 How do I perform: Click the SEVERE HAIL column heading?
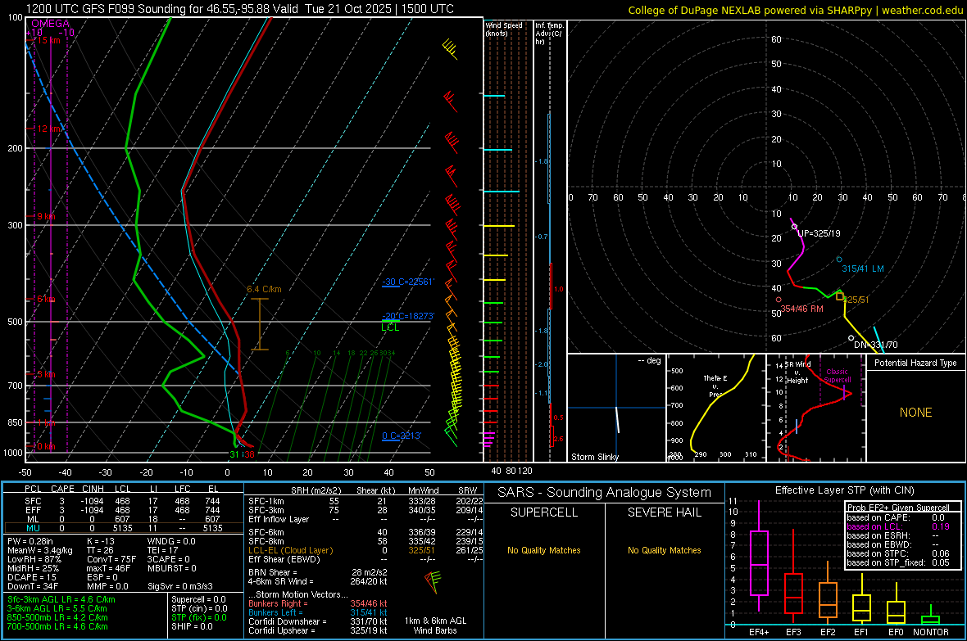click(664, 512)
